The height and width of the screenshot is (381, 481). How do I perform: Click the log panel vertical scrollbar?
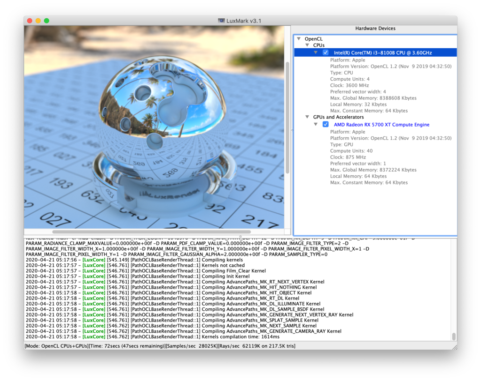(x=454, y=336)
